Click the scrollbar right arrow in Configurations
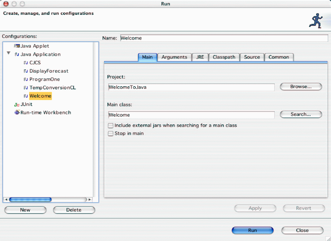 coord(90,200)
